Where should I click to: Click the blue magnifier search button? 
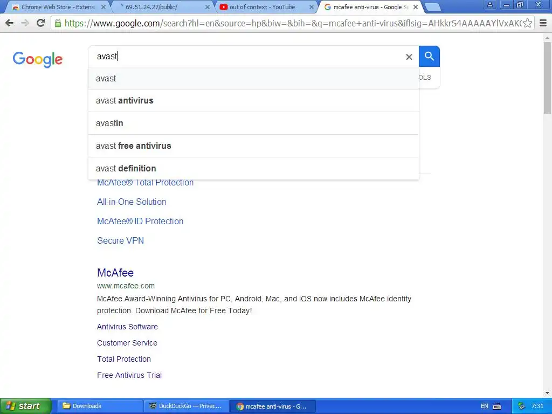point(429,56)
